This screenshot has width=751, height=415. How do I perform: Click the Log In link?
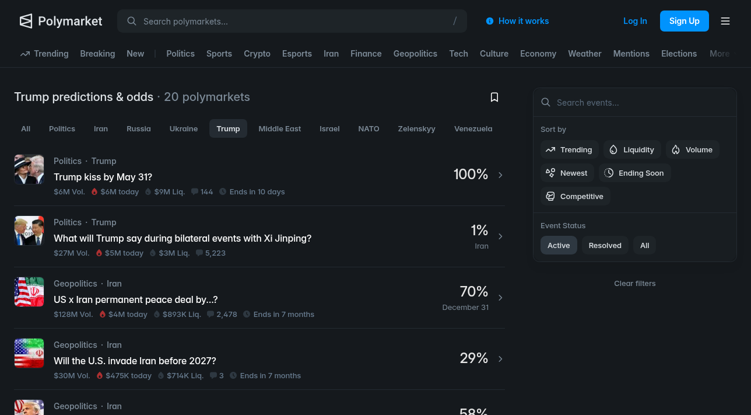[x=635, y=21]
